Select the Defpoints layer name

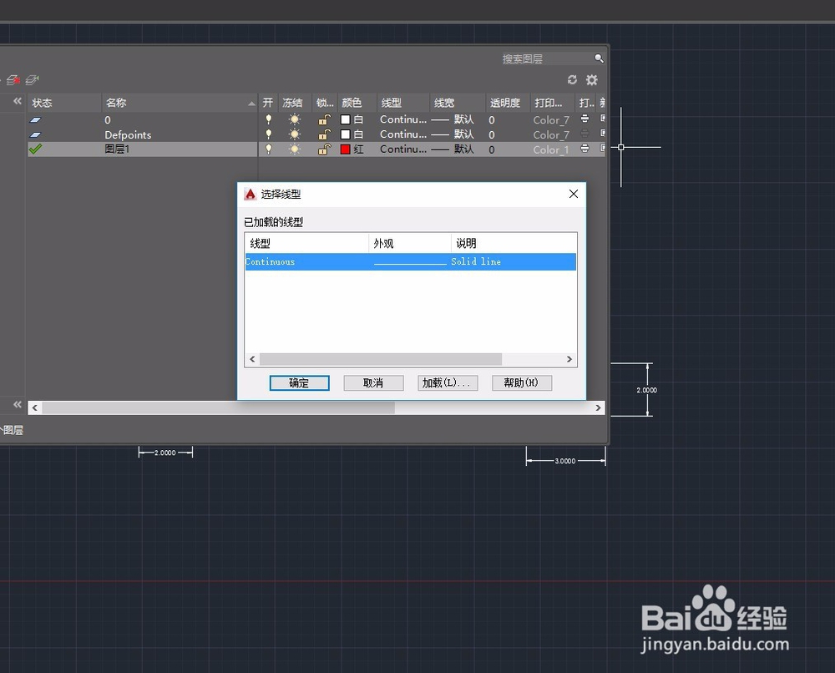point(128,134)
